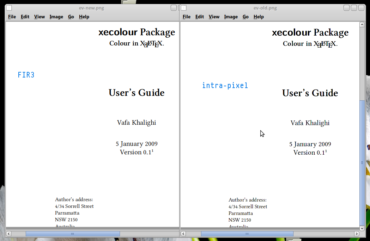This screenshot has width=370, height=241.
Task: Open View menu in ev-old.png window
Action: pos(214,17)
